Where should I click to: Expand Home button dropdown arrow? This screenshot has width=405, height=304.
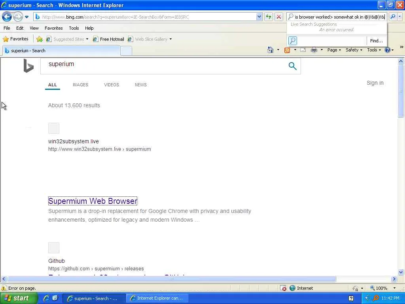coord(278,50)
